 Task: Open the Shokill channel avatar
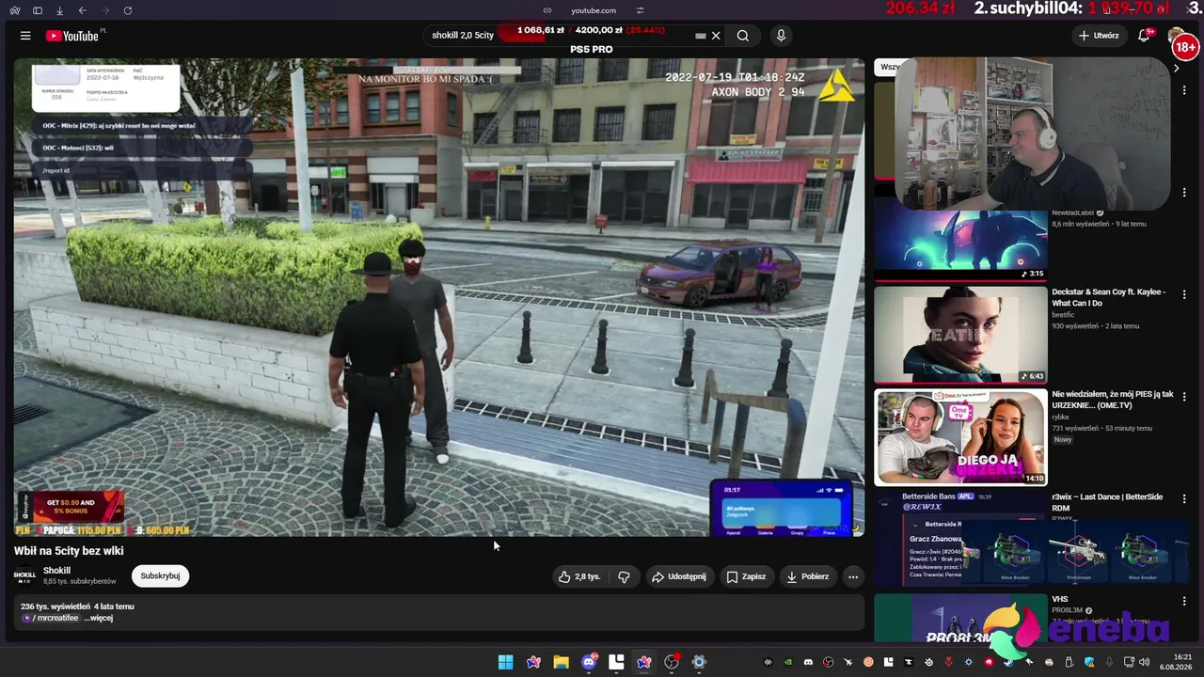24,575
